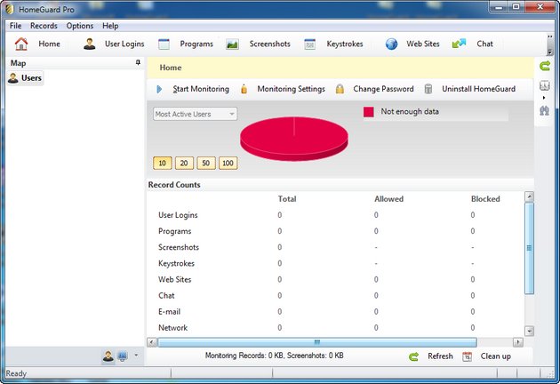The width and height of the screenshot is (560, 384).
Task: Open User Logins via its person icon
Action: [90, 44]
